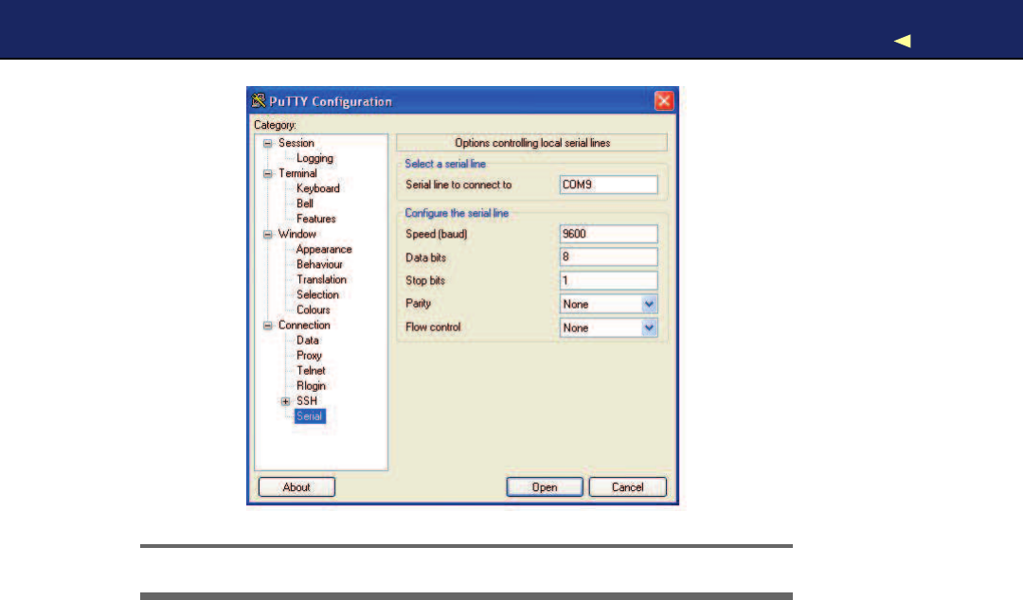Screen dimensions: 1023x600
Task: Click the Open button
Action: pyautogui.click(x=545, y=487)
